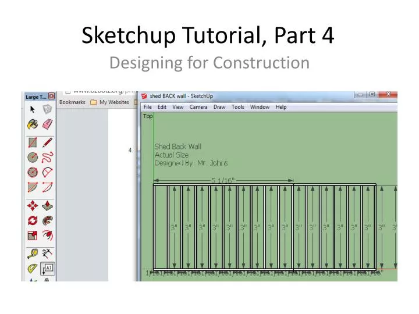Open the View menu

[177, 107]
